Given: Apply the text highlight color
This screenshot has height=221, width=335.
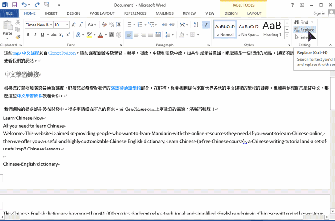Looking at the screenshot, I should 89,35.
